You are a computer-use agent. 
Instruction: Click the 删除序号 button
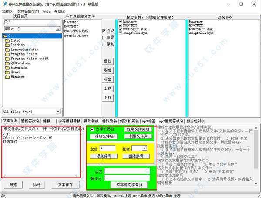(x=136, y=156)
